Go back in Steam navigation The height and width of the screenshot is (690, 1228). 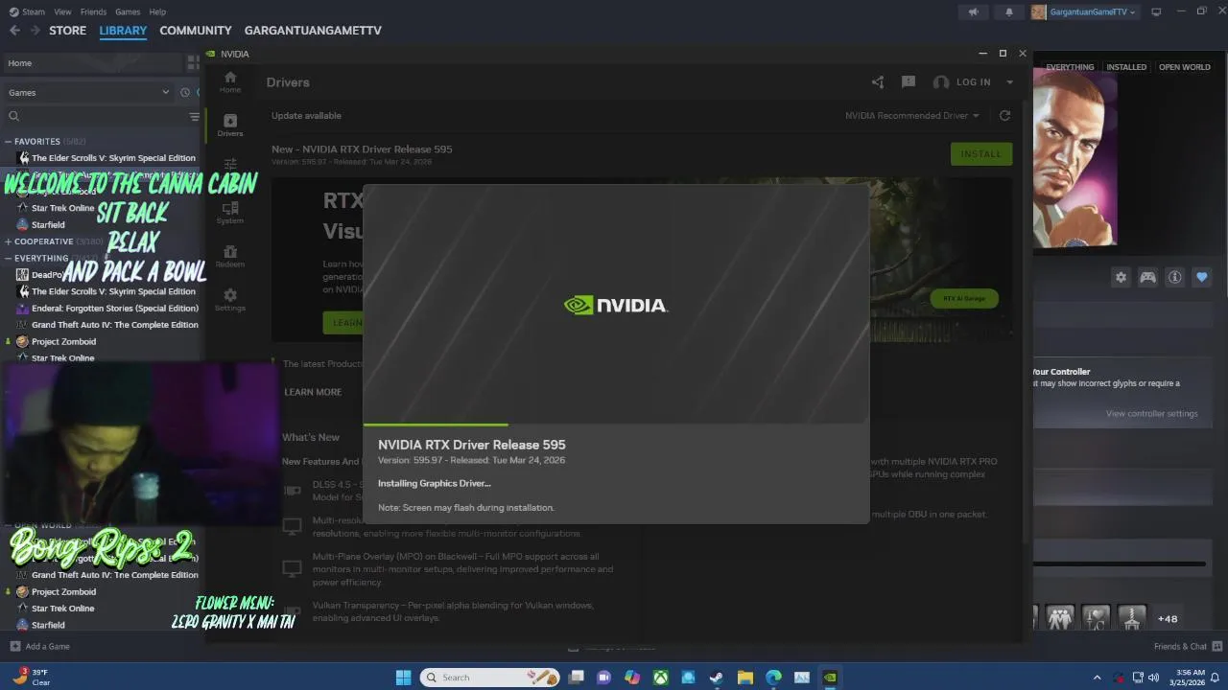point(14,31)
